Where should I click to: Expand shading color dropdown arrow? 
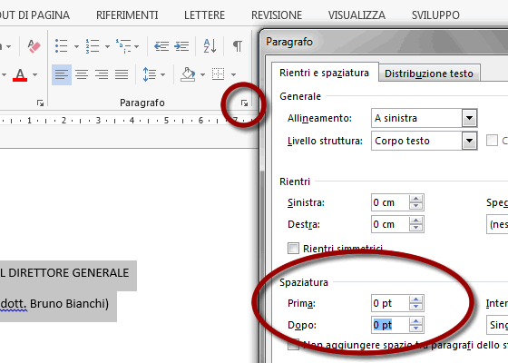[x=203, y=74]
